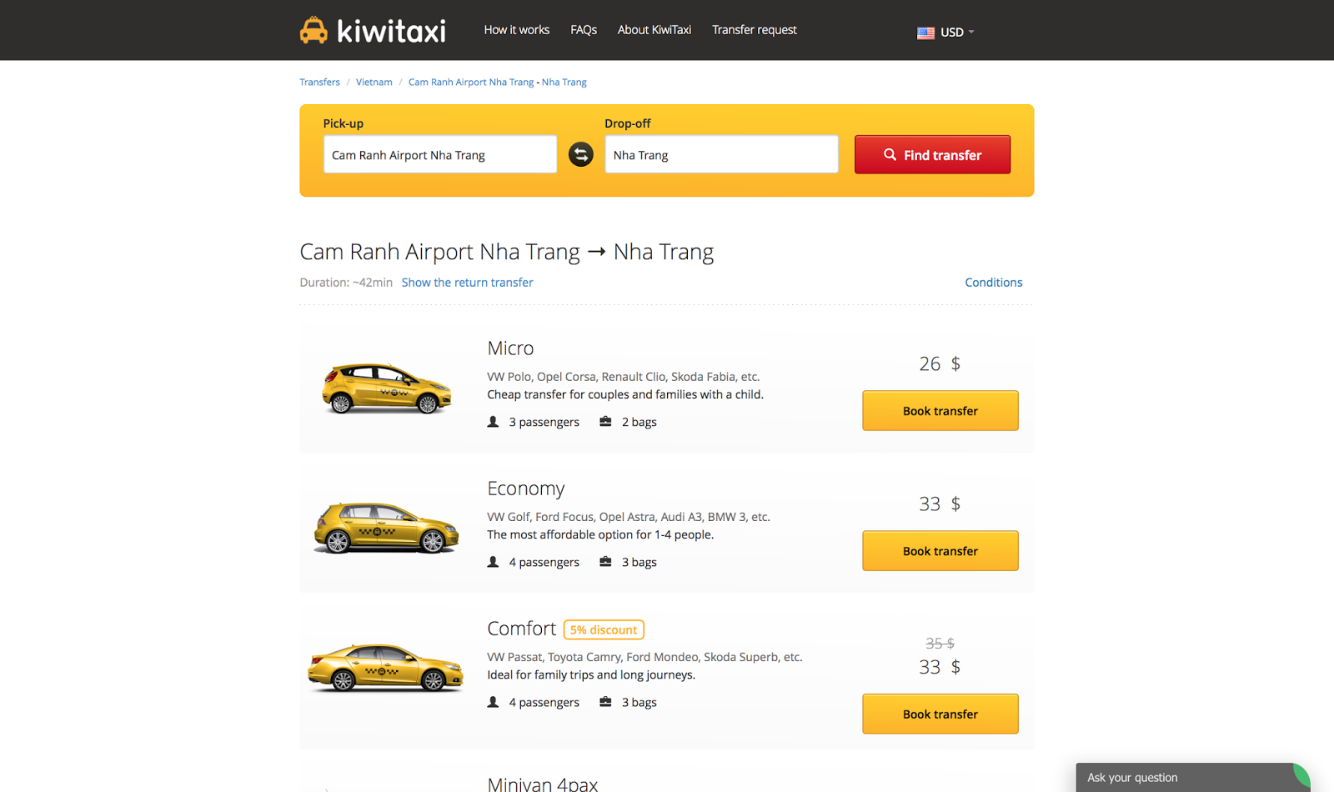Book transfer for the Micro class
This screenshot has width=1334, height=792.
tap(940, 410)
